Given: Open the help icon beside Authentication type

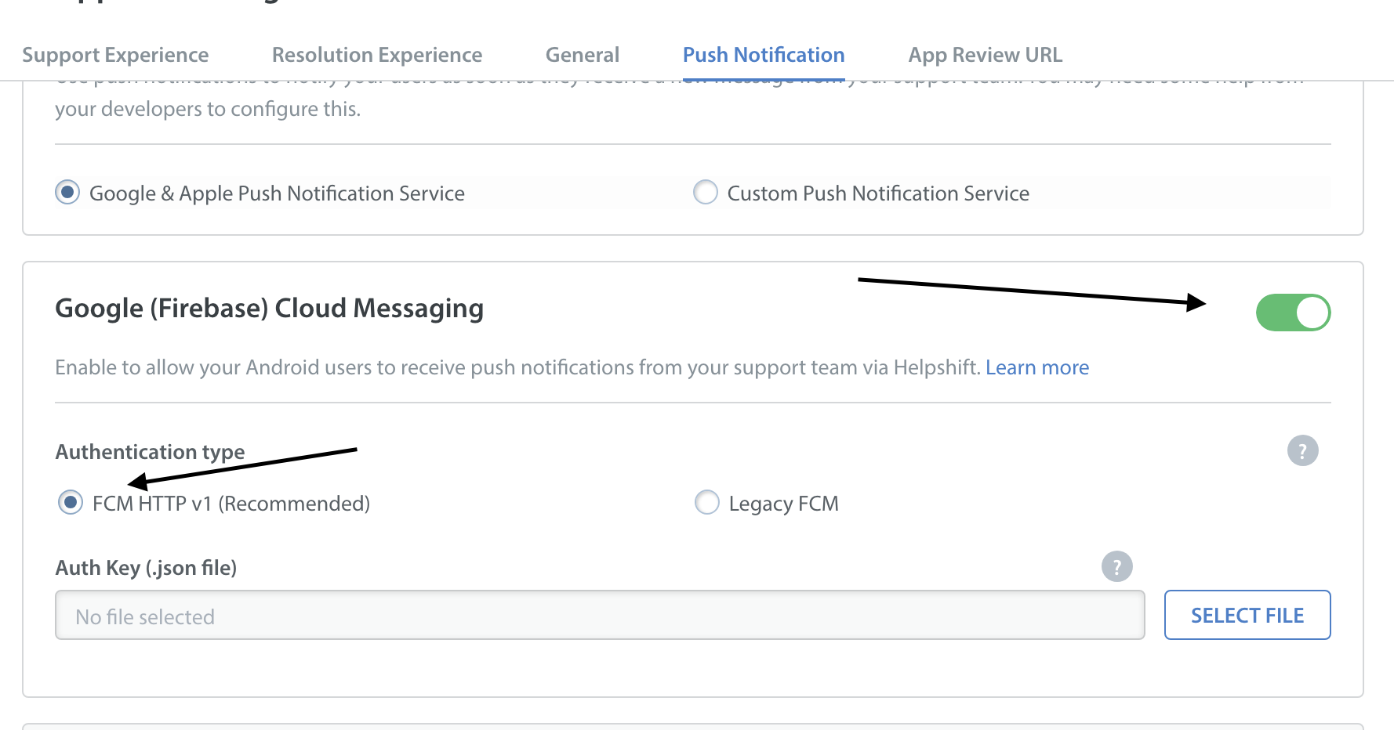Looking at the screenshot, I should 1302,450.
